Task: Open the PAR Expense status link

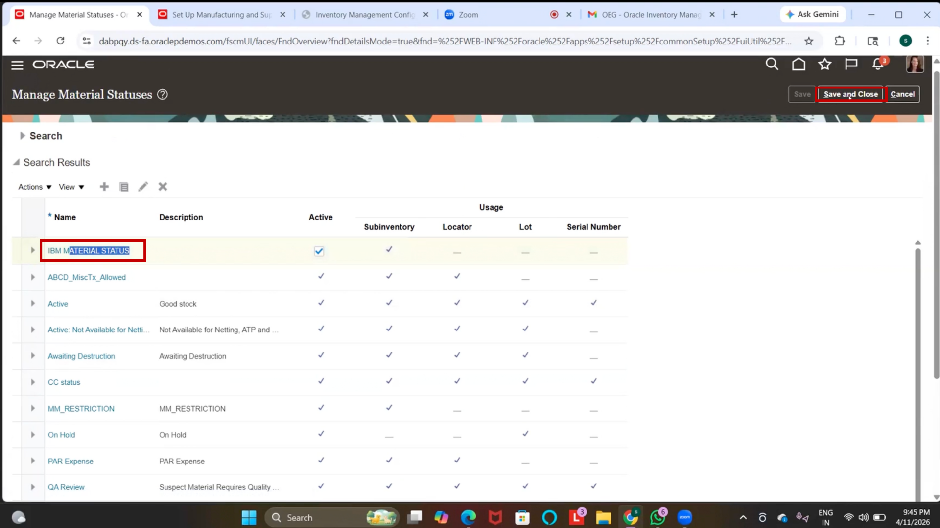Action: (70, 461)
